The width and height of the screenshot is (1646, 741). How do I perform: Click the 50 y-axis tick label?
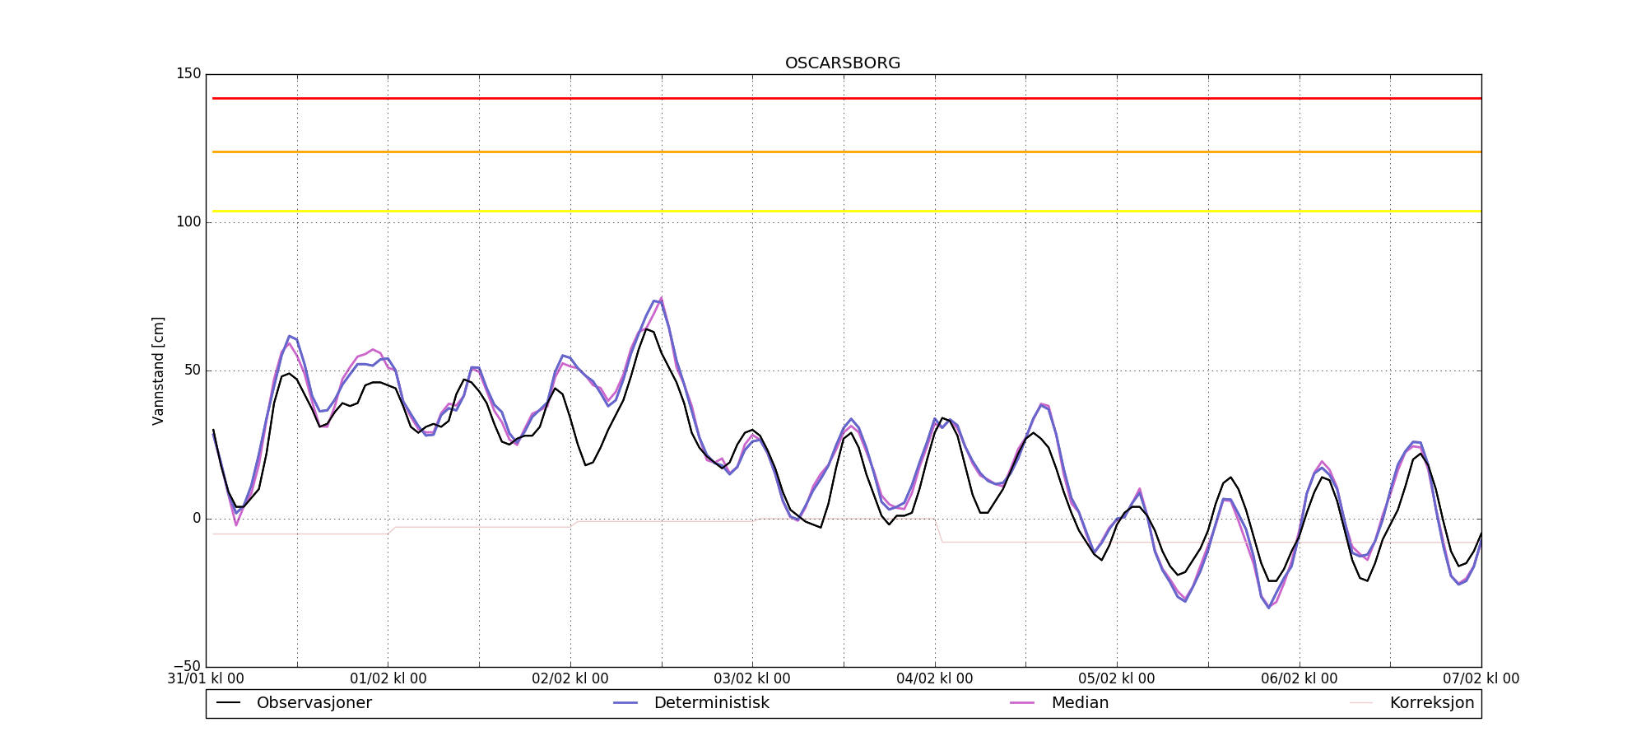tap(192, 370)
